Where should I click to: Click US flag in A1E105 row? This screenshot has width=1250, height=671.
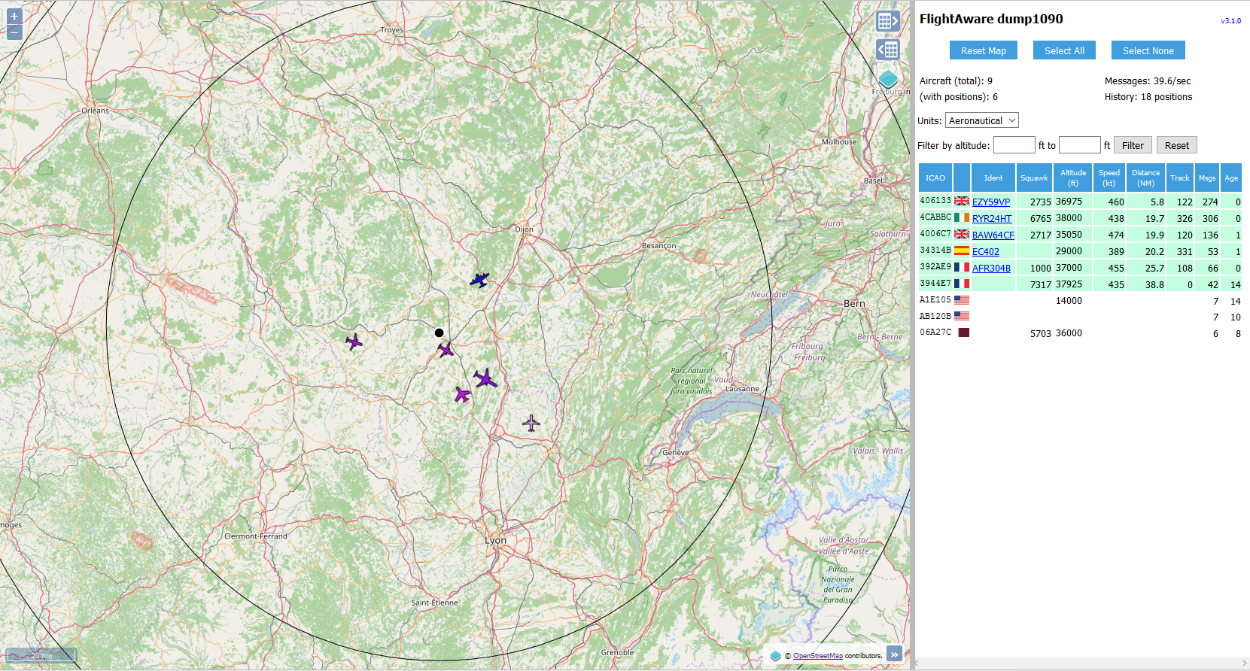(x=962, y=300)
